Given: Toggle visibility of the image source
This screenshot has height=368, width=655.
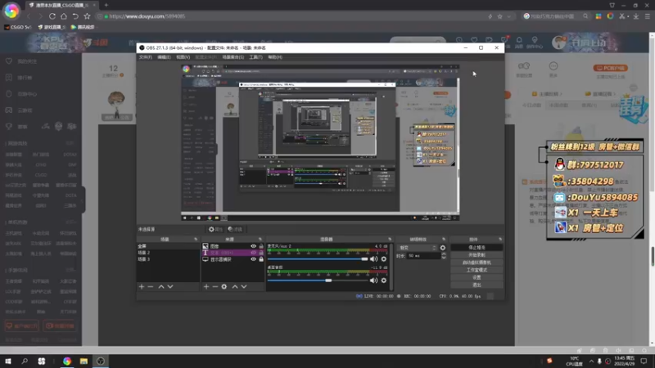Looking at the screenshot, I should pos(253,246).
